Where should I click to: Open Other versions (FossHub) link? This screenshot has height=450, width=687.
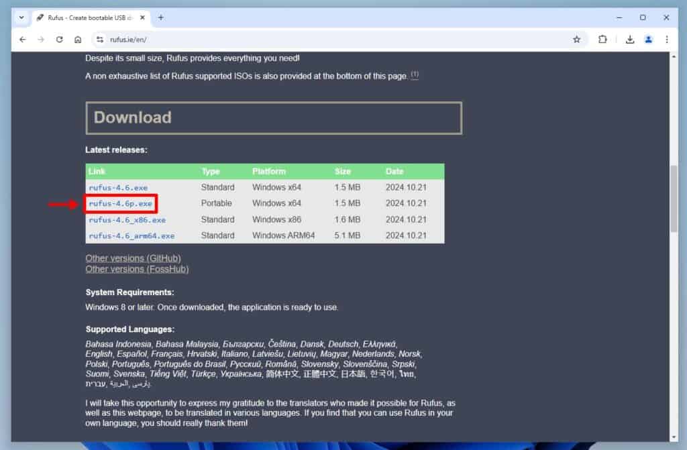(x=137, y=269)
